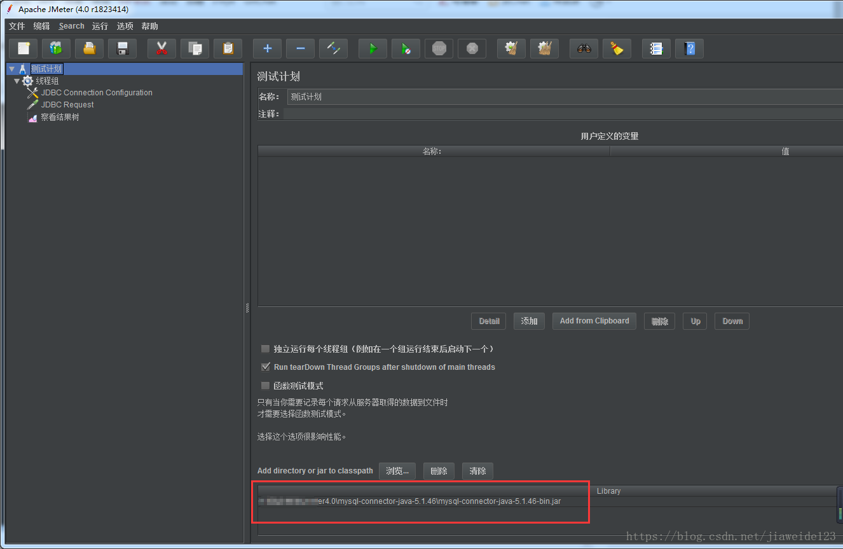
Task: Open Help with question mark icon
Action: pyautogui.click(x=690, y=48)
